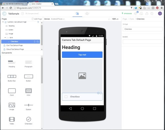The image size is (165, 130).
Task: Click the Components scrollbar thumb
Action: tap(42, 70)
